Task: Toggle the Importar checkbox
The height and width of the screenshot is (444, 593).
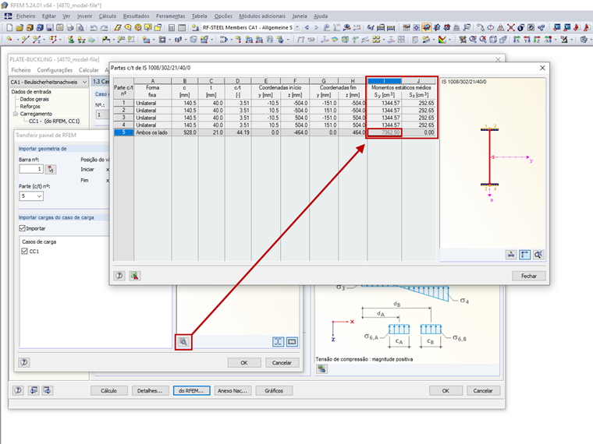Action: 23,228
